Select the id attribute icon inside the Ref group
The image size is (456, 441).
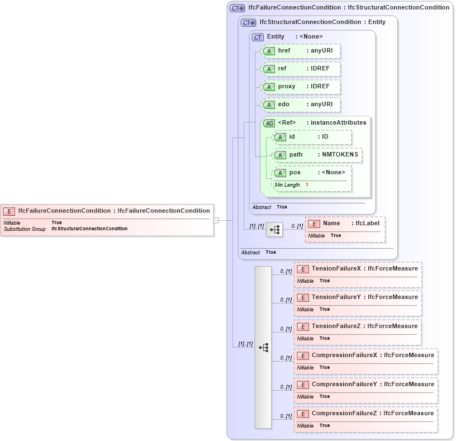click(281, 137)
